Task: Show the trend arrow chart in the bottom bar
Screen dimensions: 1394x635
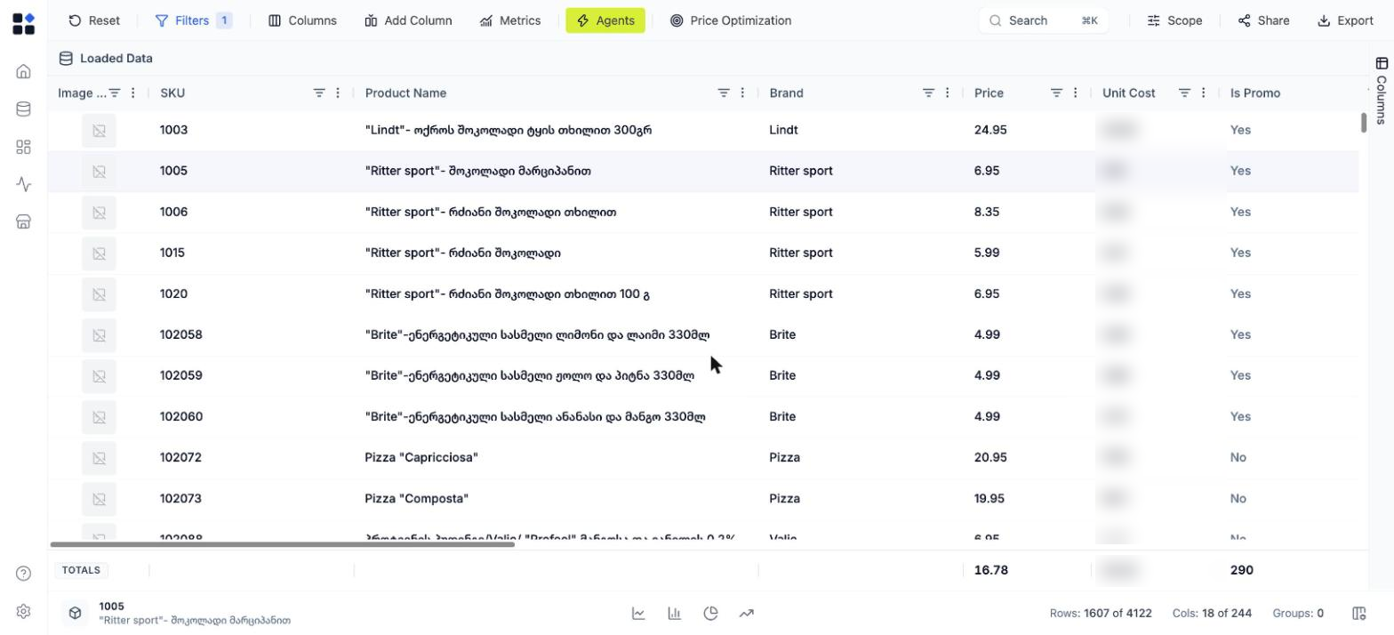Action: pos(747,614)
